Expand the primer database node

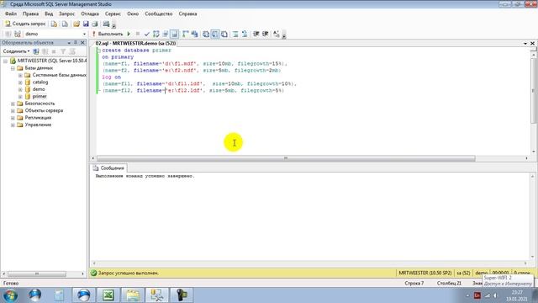(20, 97)
